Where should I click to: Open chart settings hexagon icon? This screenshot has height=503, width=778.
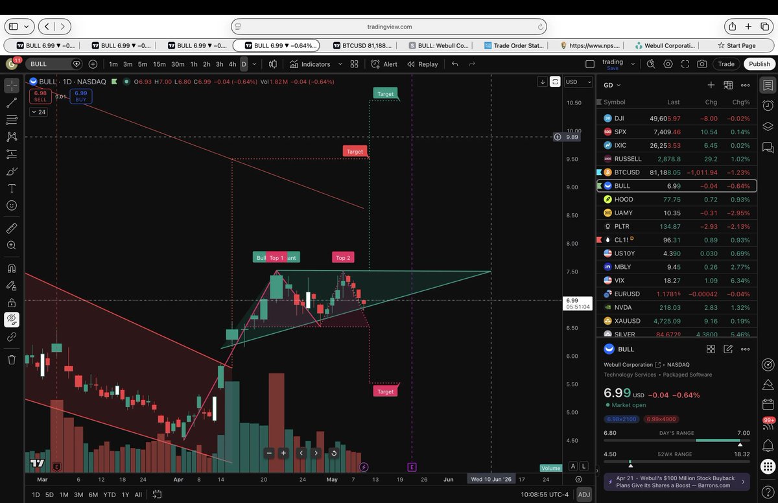click(x=668, y=64)
